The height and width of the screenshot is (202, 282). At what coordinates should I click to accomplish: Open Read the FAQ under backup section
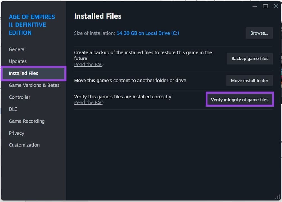89,64
